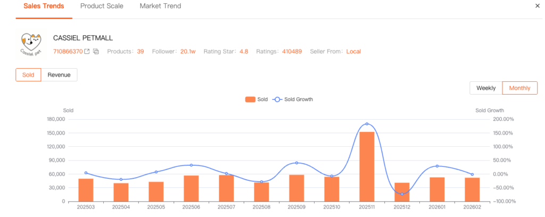This screenshot has width=545, height=217.
Task: Toggle the Sold legend series
Action: tap(256, 99)
